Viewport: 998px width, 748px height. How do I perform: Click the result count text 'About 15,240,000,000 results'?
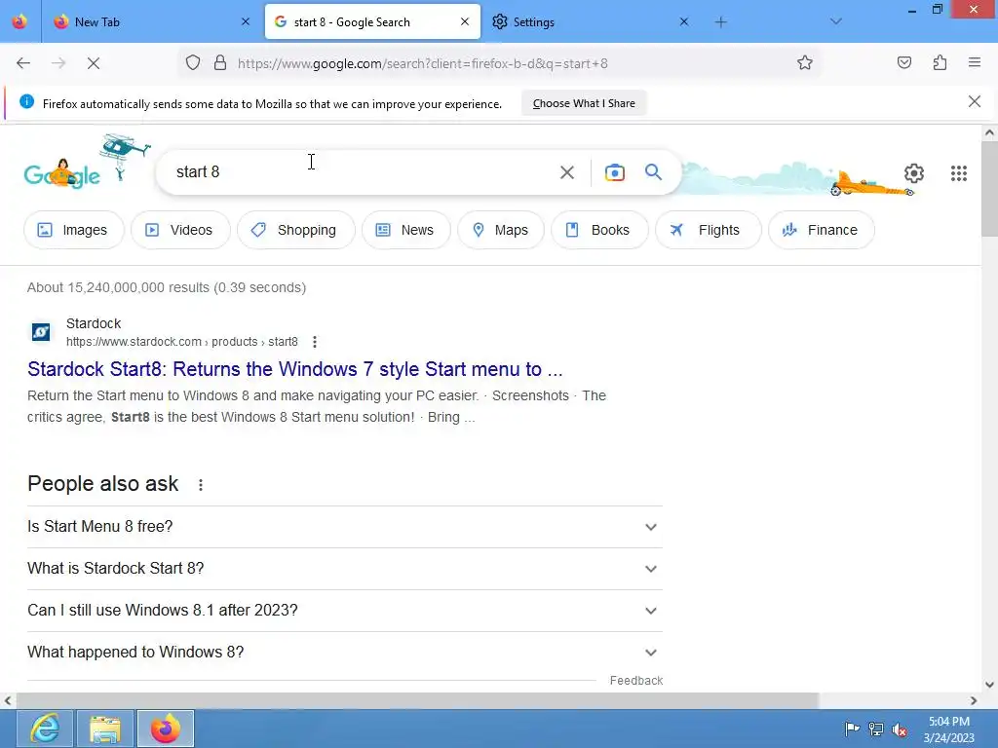tap(118, 287)
